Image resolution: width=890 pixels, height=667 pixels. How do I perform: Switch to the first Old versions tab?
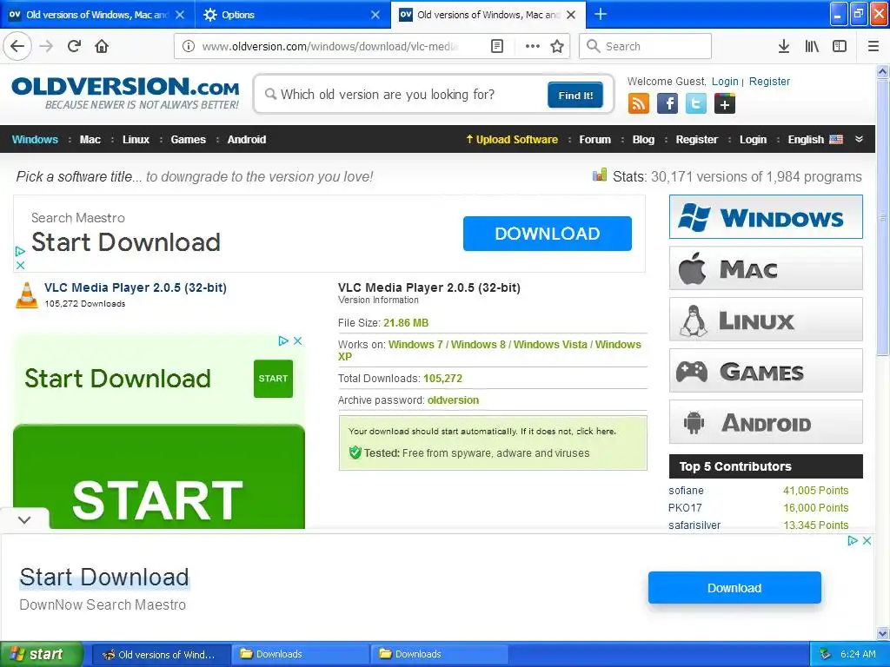pos(97,15)
